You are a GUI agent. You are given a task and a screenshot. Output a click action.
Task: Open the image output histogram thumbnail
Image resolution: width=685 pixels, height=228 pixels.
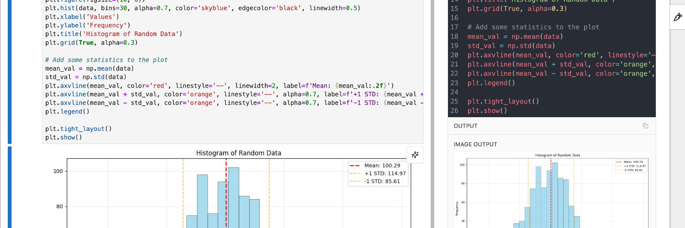coord(552,190)
